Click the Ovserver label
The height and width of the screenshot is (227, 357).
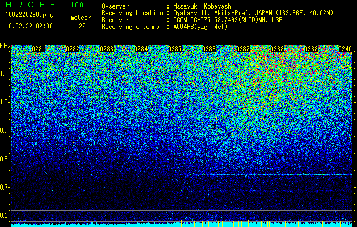coord(115,6)
